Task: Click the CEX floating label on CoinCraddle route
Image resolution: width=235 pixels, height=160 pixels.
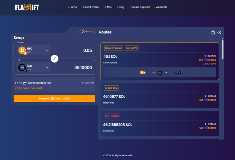Action: tap(207, 60)
